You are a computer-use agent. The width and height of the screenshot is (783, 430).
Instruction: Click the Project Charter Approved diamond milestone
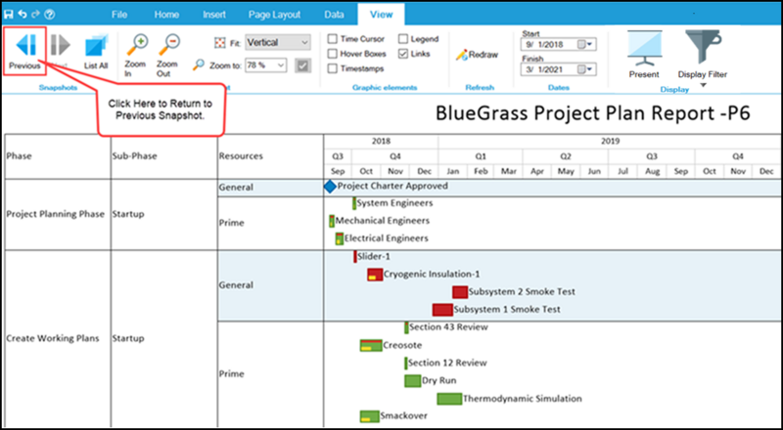click(x=330, y=187)
